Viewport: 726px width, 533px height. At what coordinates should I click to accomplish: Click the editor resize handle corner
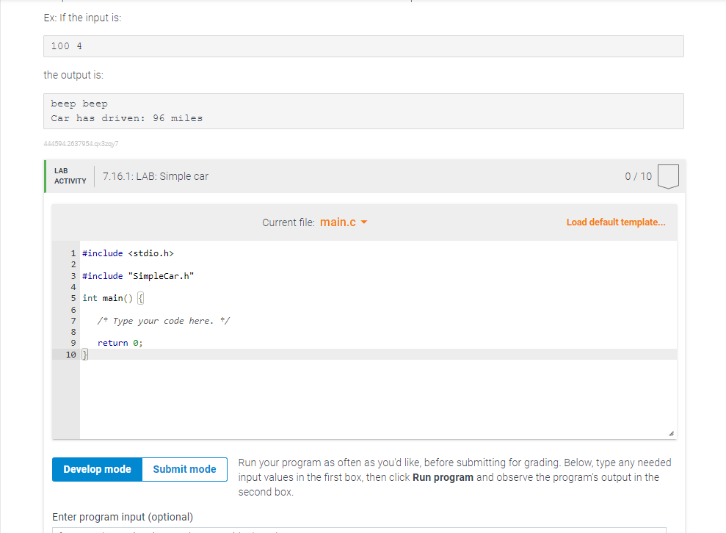[671, 433]
